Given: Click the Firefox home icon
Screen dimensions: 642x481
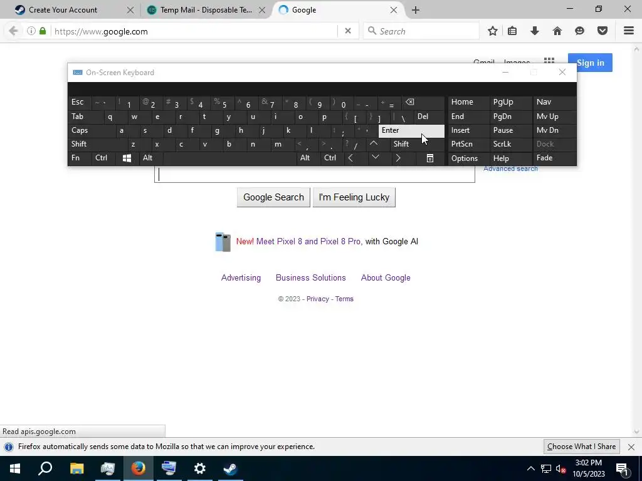Looking at the screenshot, I should (x=557, y=31).
